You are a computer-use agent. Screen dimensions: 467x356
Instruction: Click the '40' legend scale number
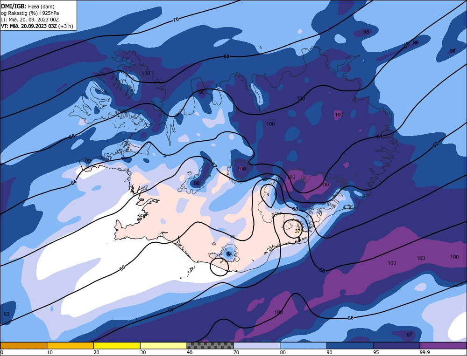point(190,352)
